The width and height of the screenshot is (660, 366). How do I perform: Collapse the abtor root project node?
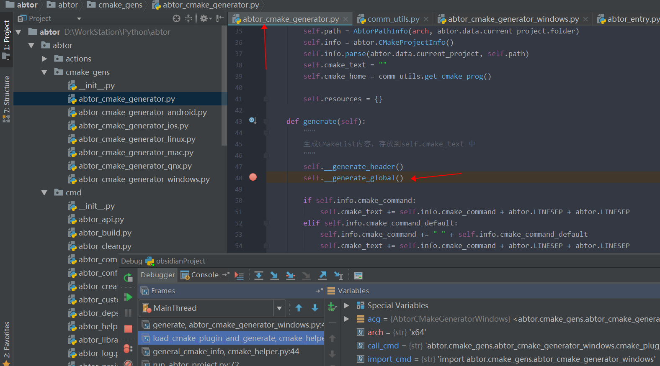click(18, 32)
